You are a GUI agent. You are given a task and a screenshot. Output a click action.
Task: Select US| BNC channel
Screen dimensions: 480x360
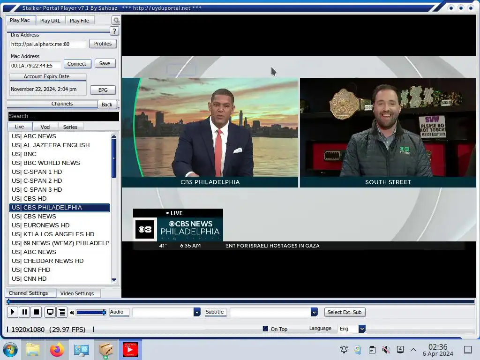pos(60,154)
